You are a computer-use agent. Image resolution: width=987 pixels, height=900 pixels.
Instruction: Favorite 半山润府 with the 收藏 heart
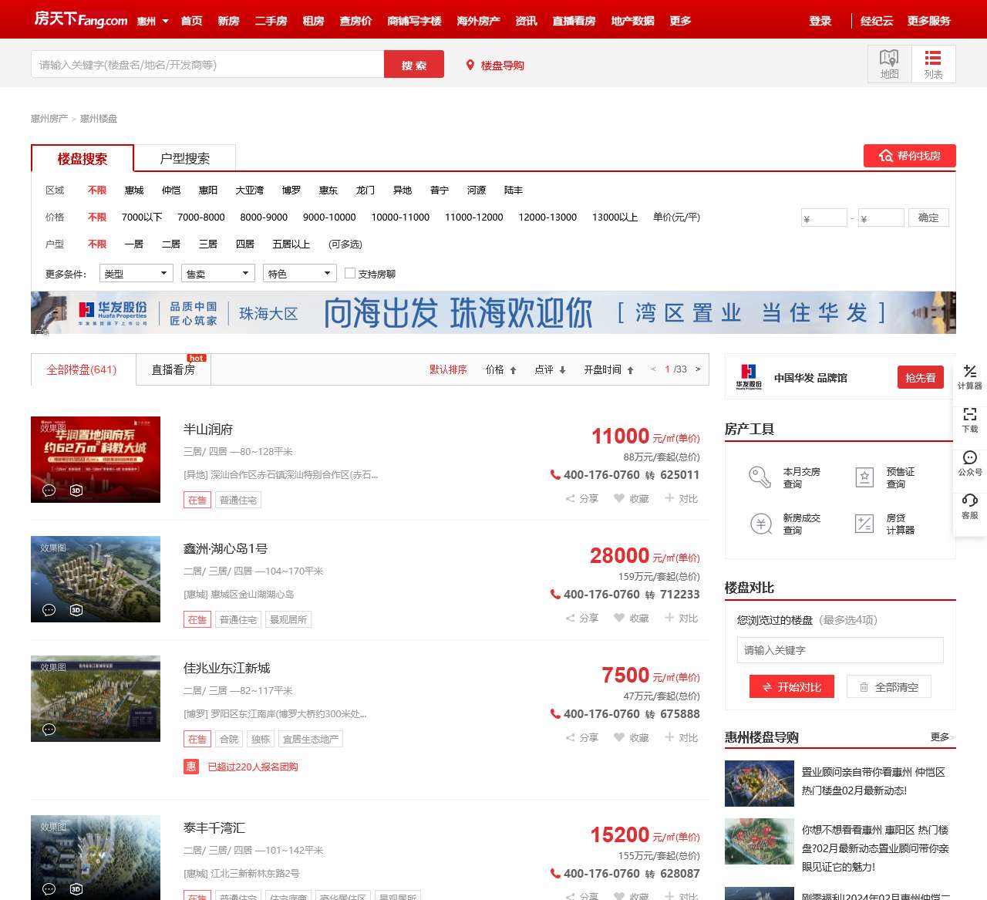point(631,498)
